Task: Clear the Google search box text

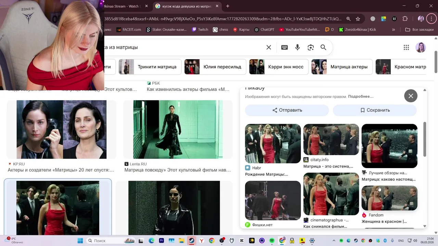Action: coord(269,47)
